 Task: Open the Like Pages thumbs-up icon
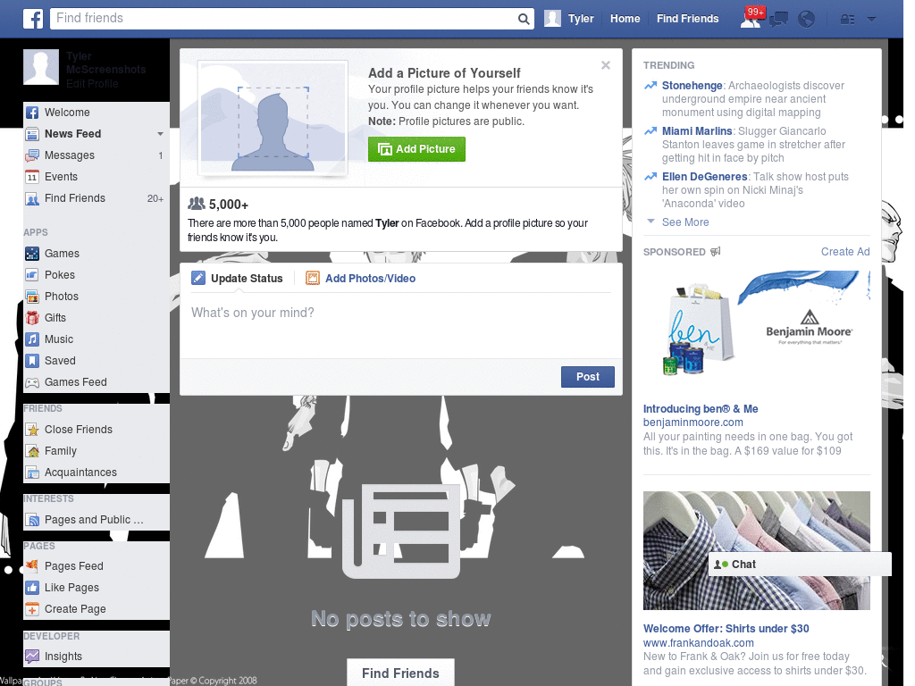coord(32,588)
